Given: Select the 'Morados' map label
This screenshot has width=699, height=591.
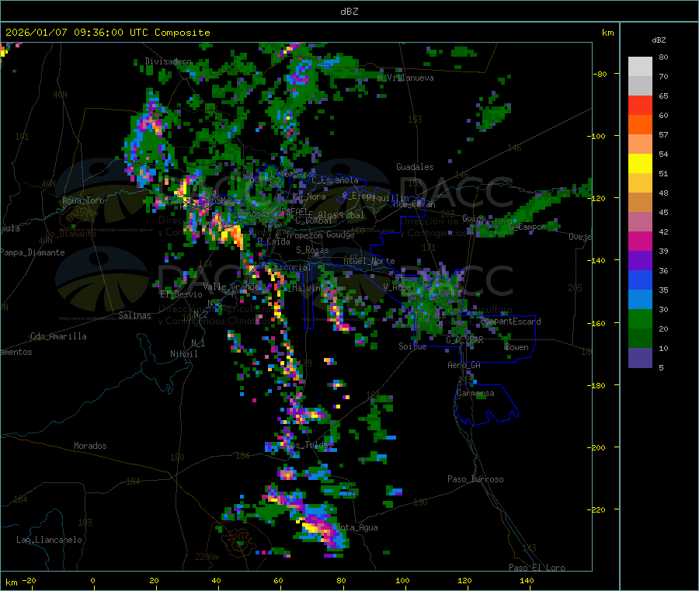Looking at the screenshot, I should pos(90,446).
